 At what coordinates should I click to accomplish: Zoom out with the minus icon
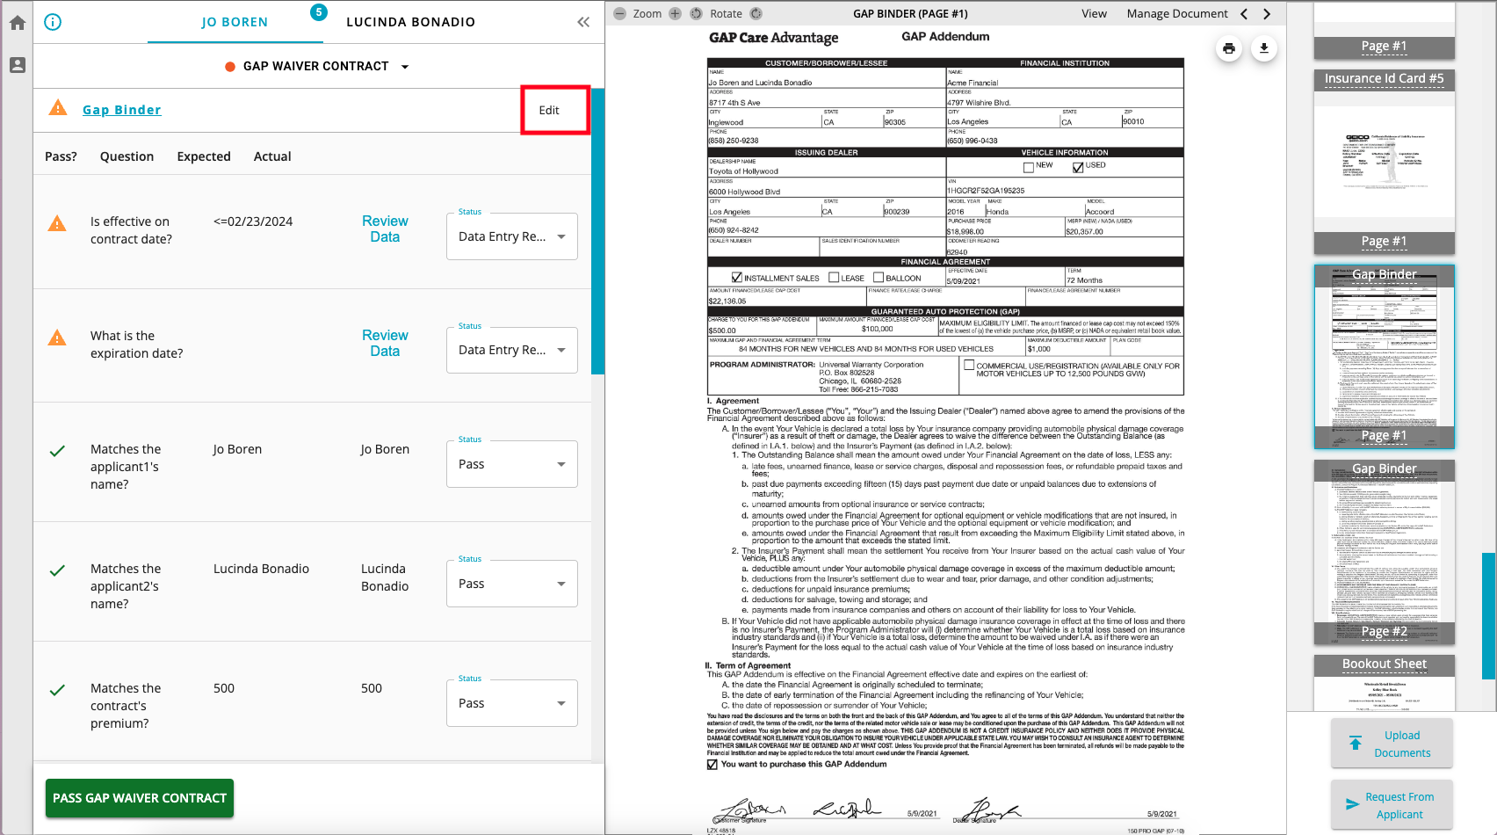(619, 13)
